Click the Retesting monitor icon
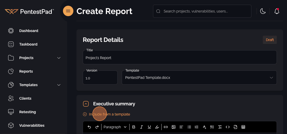Screen dimensions: 287x134 click(x=11, y=112)
